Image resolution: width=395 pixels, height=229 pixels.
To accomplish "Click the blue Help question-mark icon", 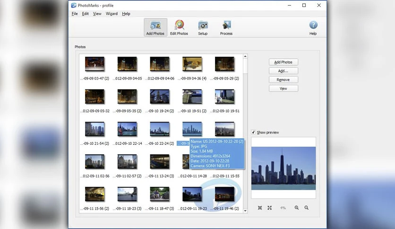I will [313, 25].
